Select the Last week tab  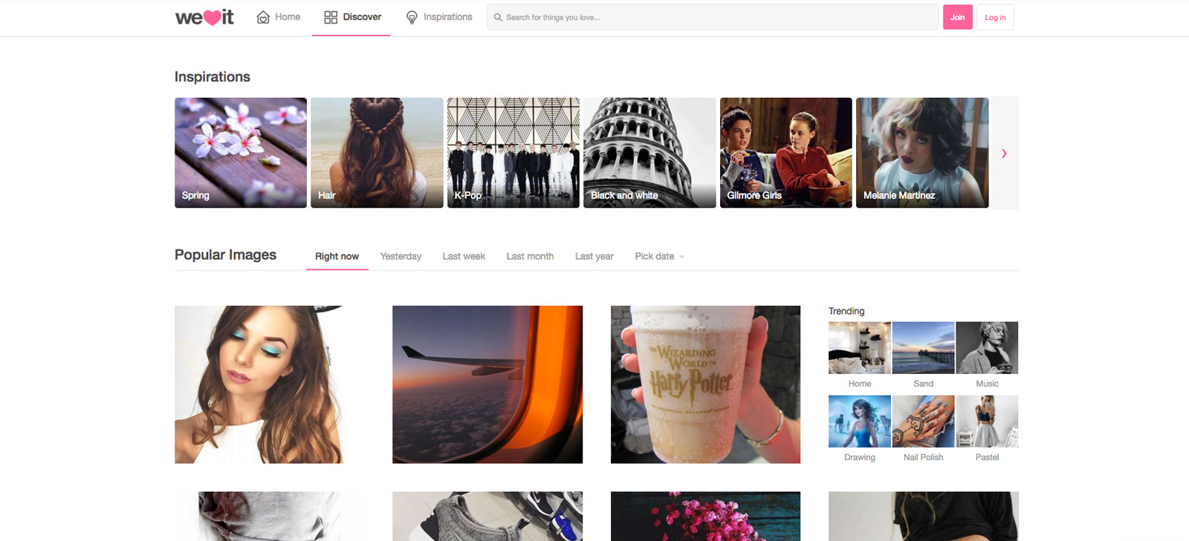pos(464,256)
